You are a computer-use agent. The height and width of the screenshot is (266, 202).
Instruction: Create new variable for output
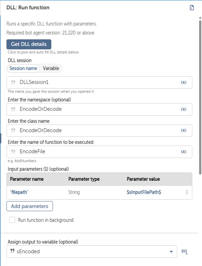185,252
